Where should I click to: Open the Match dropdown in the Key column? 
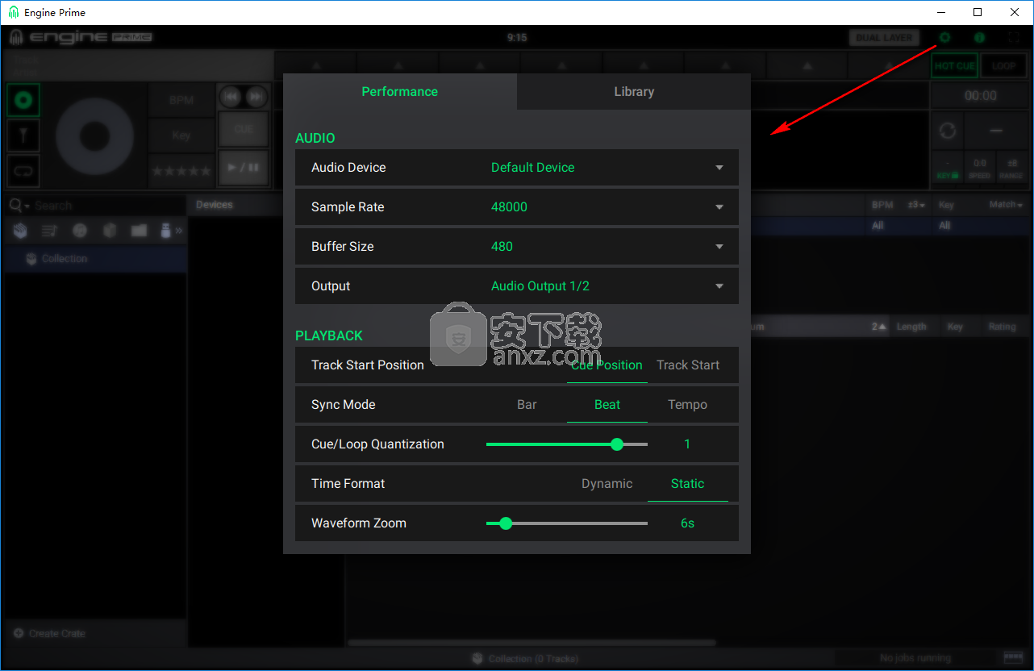tap(1006, 205)
